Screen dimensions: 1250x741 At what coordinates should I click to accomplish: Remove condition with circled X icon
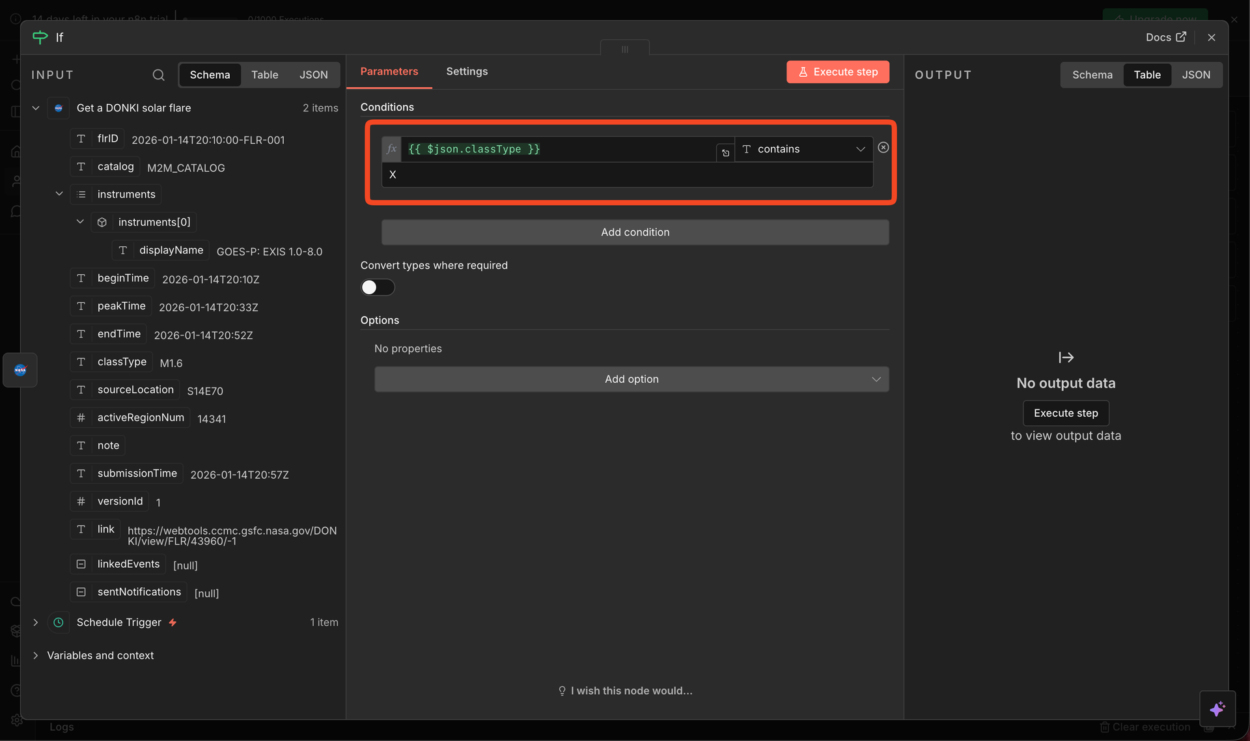click(x=883, y=148)
